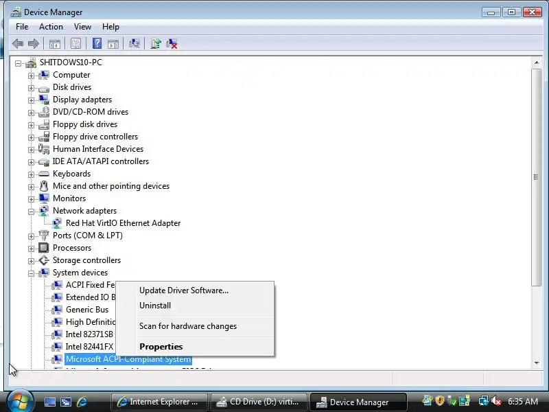Click the Uninstall device toolbar icon
The image size is (549, 412).
(x=172, y=44)
